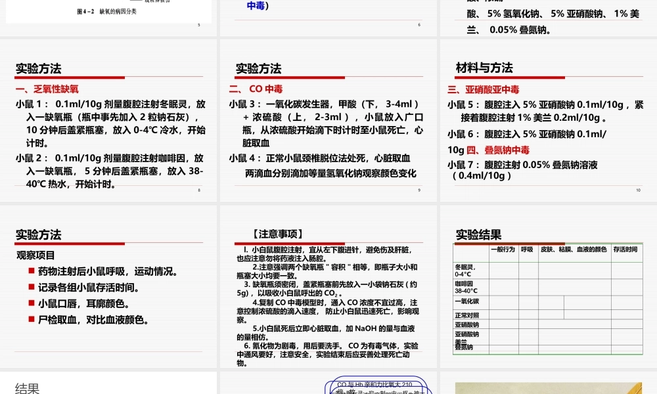Click the 小鼠 6 line about 亚硝酸钠
This screenshot has width=657, height=394.
pos(527,135)
